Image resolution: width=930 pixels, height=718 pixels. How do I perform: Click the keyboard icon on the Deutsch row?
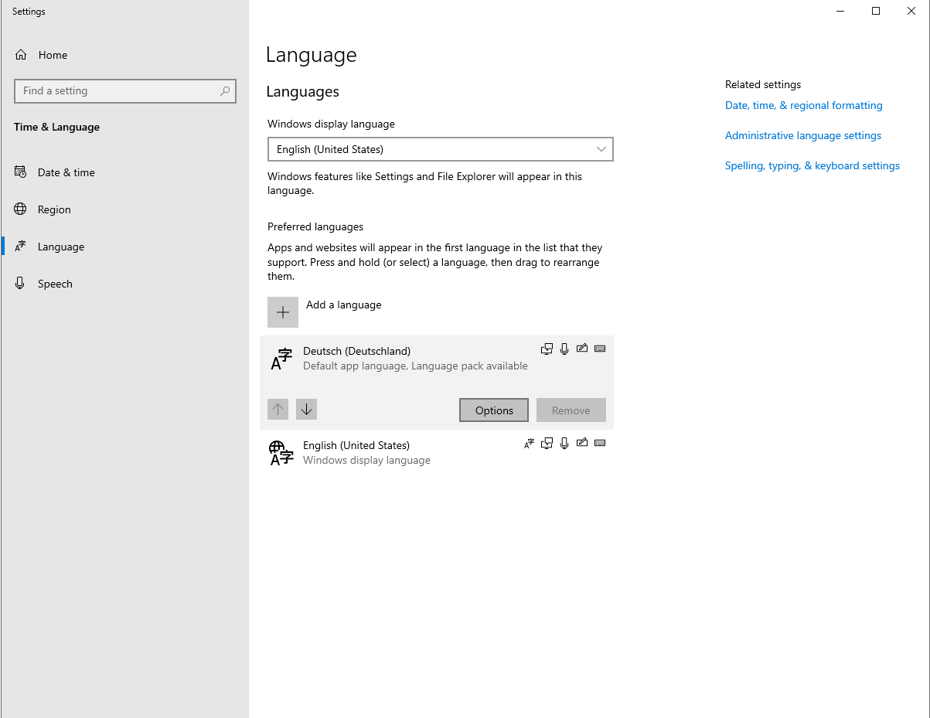click(x=600, y=349)
